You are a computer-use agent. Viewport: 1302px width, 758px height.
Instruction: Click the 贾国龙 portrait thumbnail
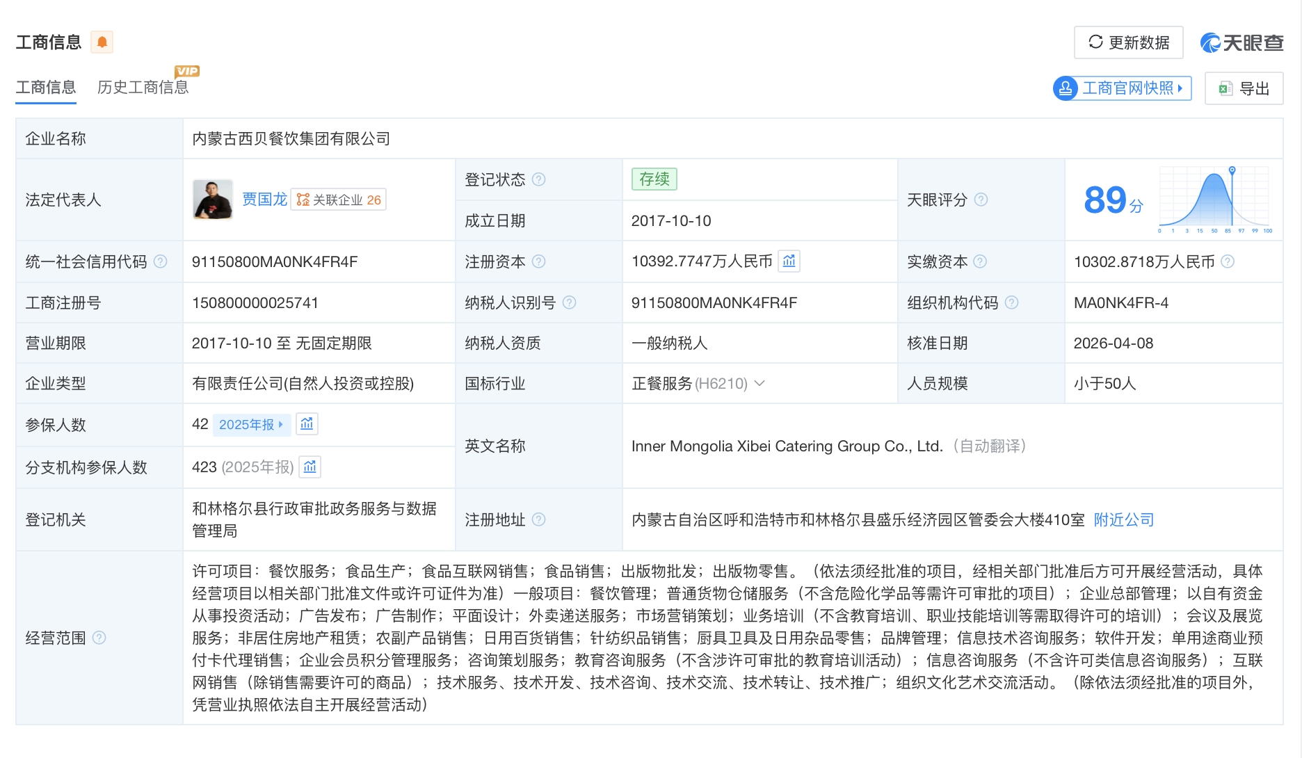(x=213, y=200)
